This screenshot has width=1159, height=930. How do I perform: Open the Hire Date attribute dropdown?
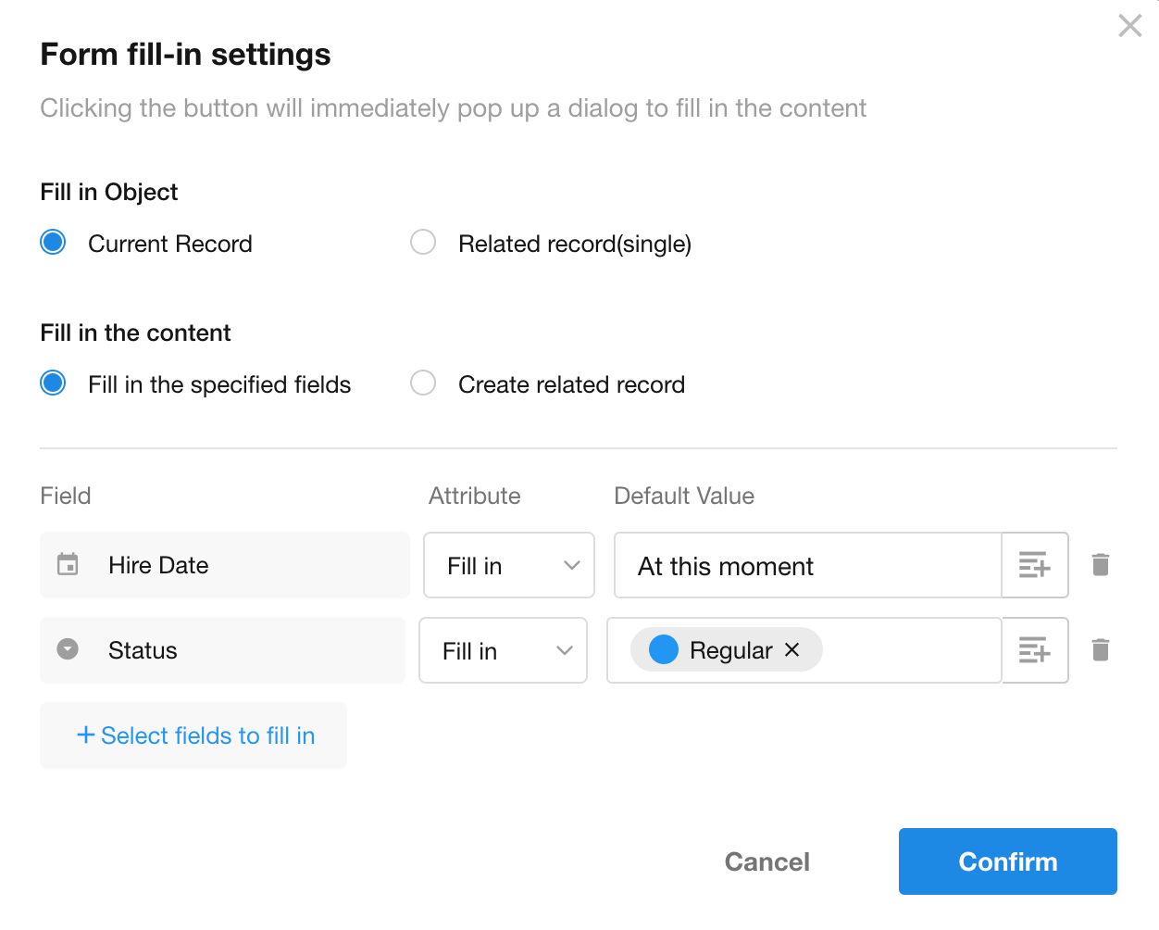(508, 565)
